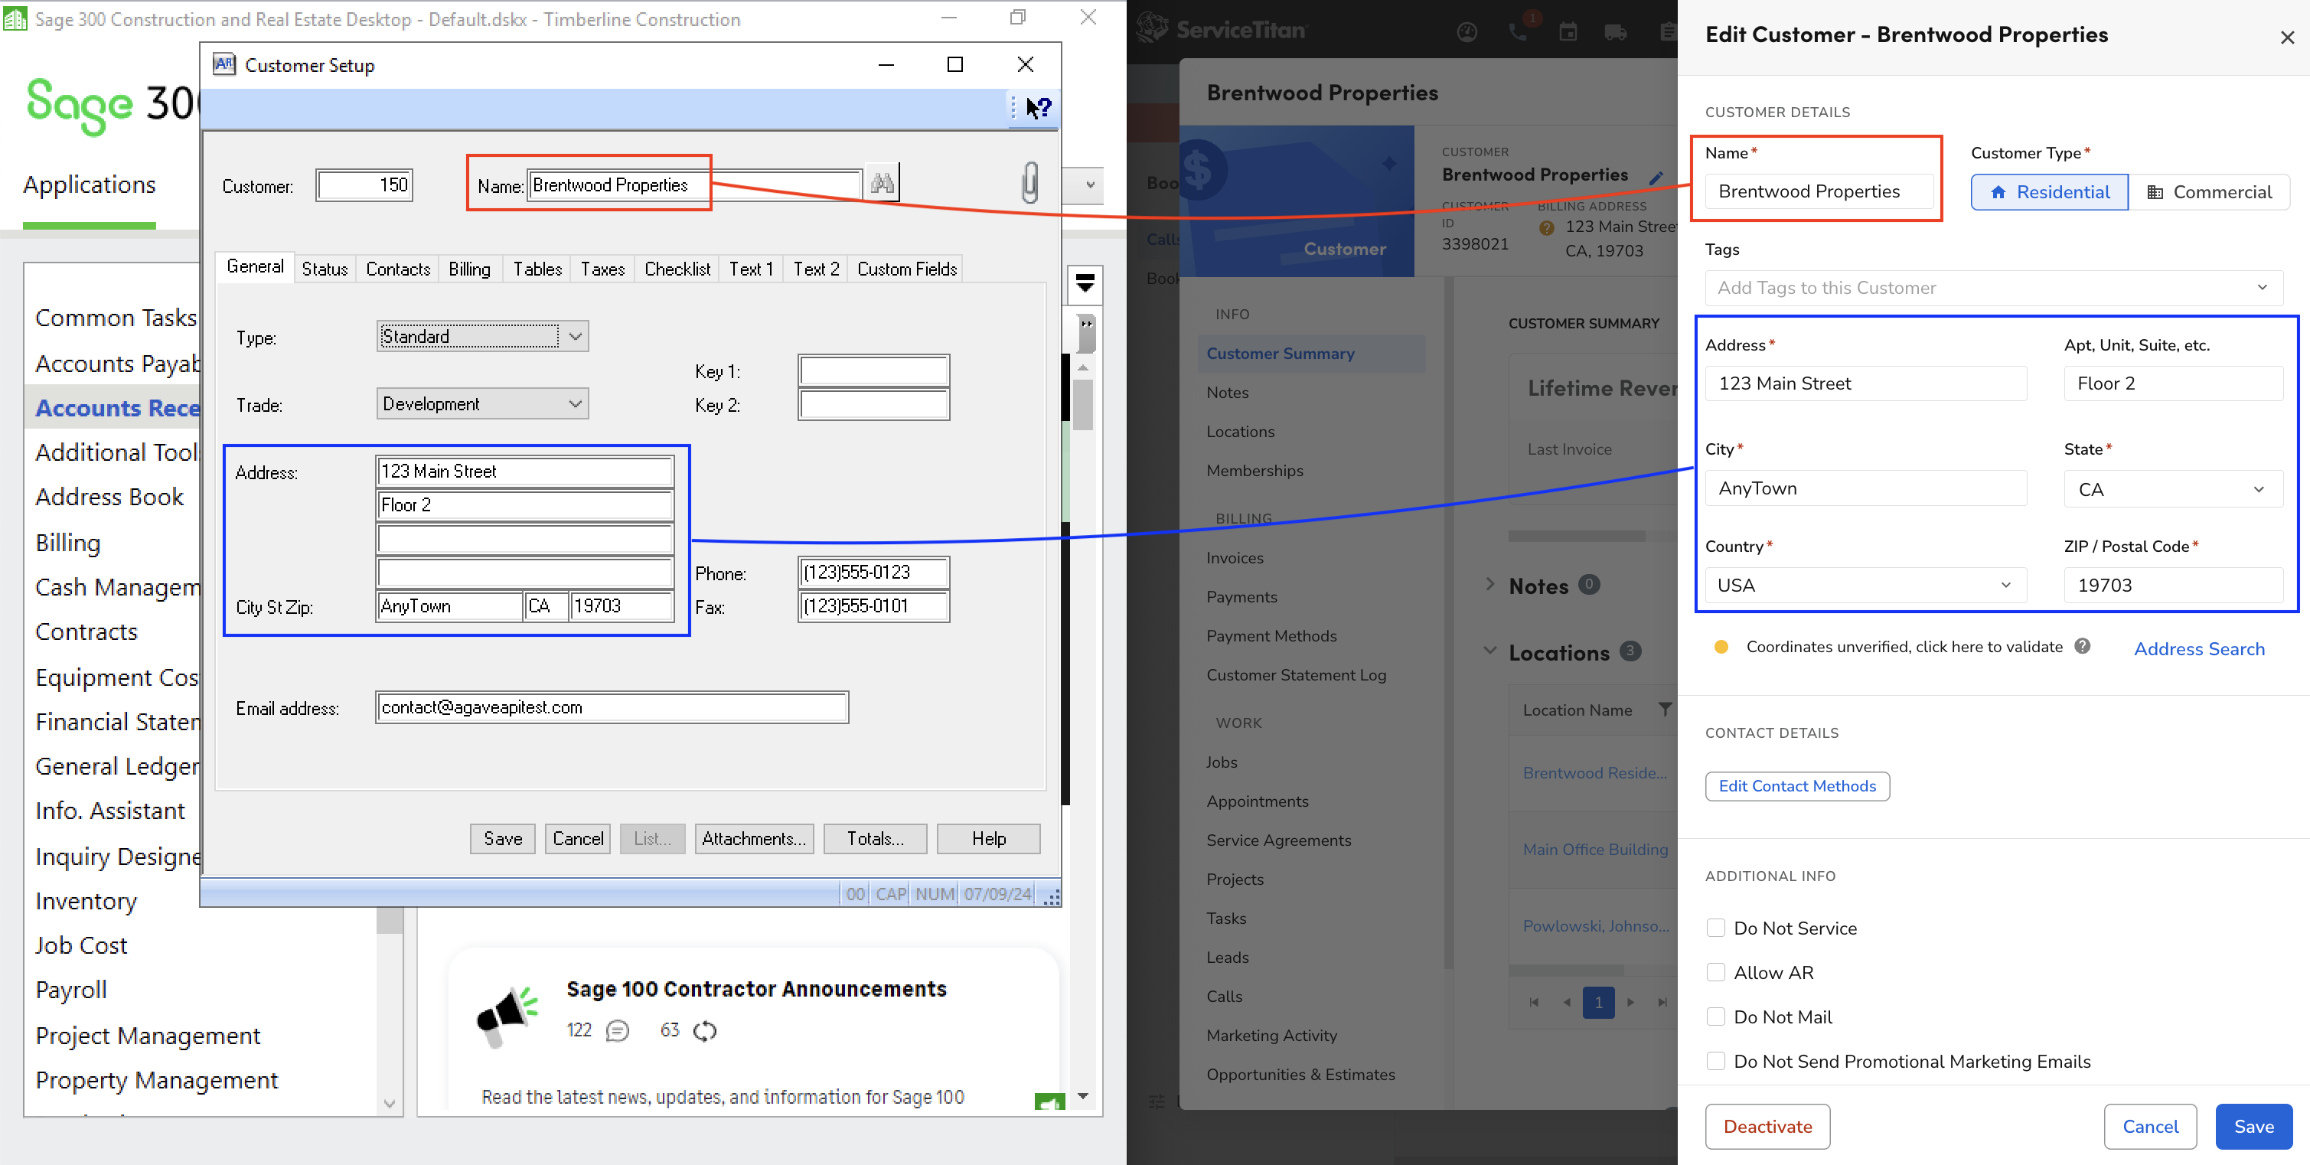The width and height of the screenshot is (2310, 1165).
Task: Check the Do Not Service checkbox
Action: click(1715, 928)
